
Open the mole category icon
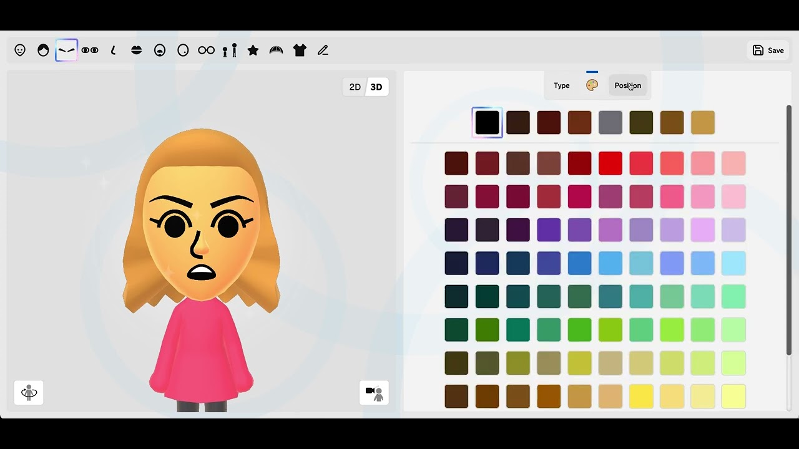coord(183,51)
